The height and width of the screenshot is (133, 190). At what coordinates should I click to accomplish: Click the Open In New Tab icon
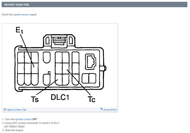click(x=5, y=109)
